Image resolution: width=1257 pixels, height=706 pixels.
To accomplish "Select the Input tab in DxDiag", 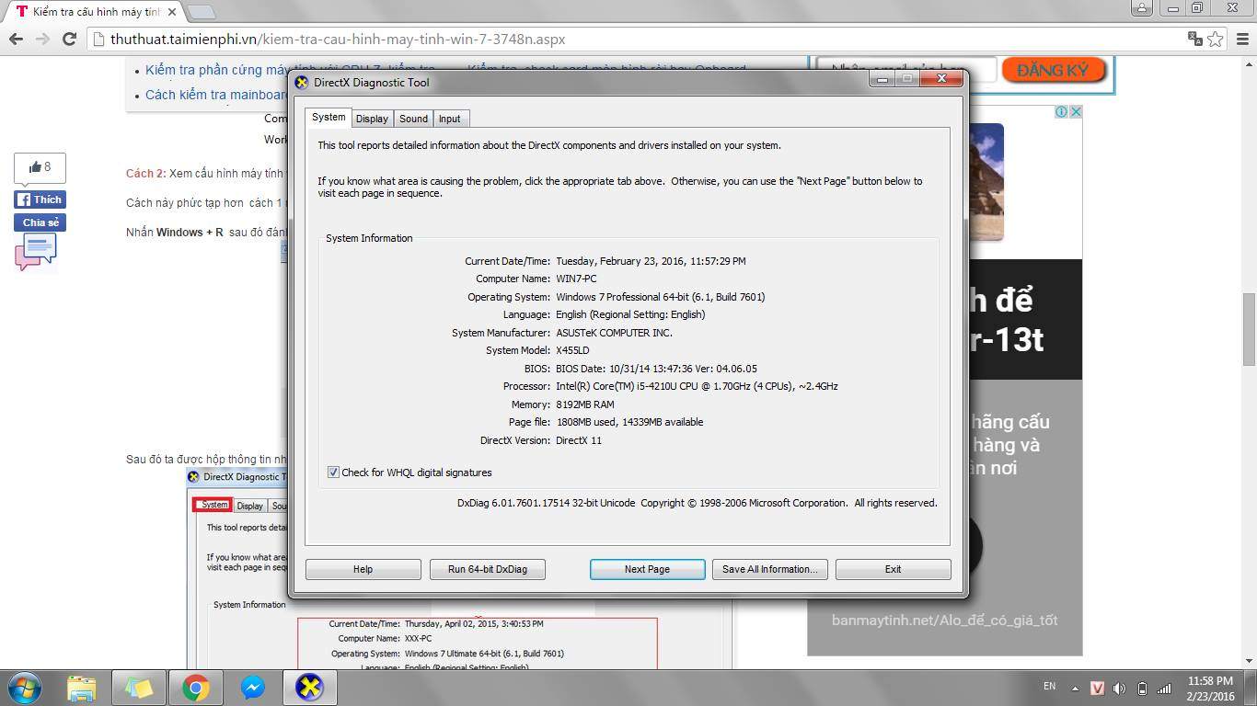I will [x=450, y=119].
